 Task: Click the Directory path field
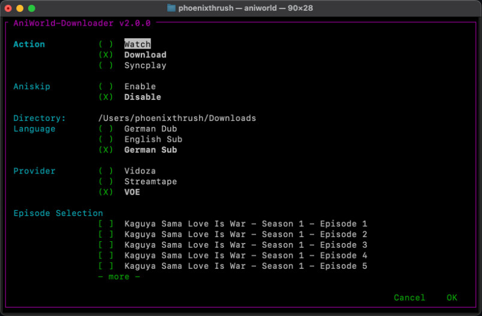click(177, 118)
